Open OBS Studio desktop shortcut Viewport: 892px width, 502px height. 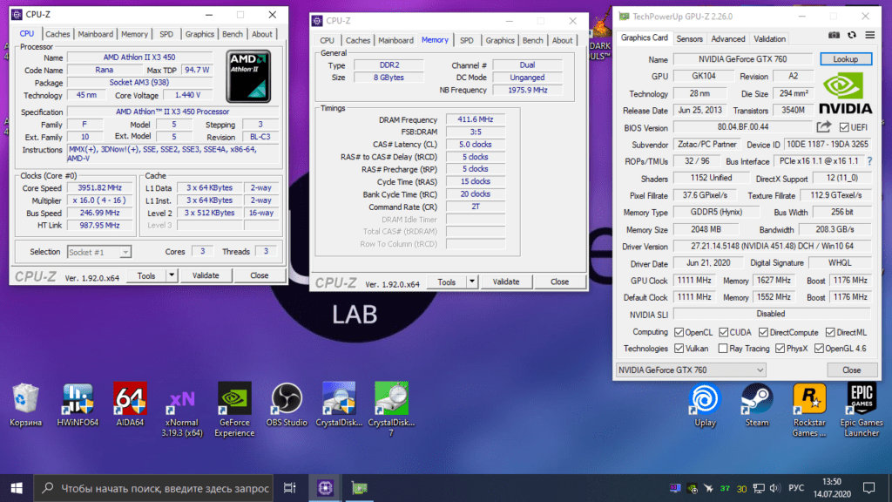(287, 404)
